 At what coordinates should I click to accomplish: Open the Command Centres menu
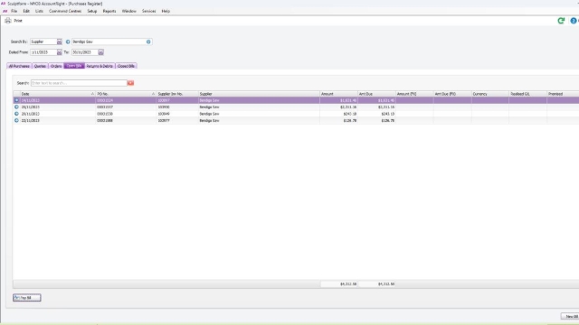coord(65,11)
